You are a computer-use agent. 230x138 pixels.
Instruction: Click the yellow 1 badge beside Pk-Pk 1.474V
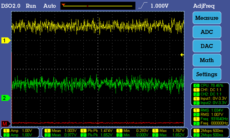click(x=83, y=130)
